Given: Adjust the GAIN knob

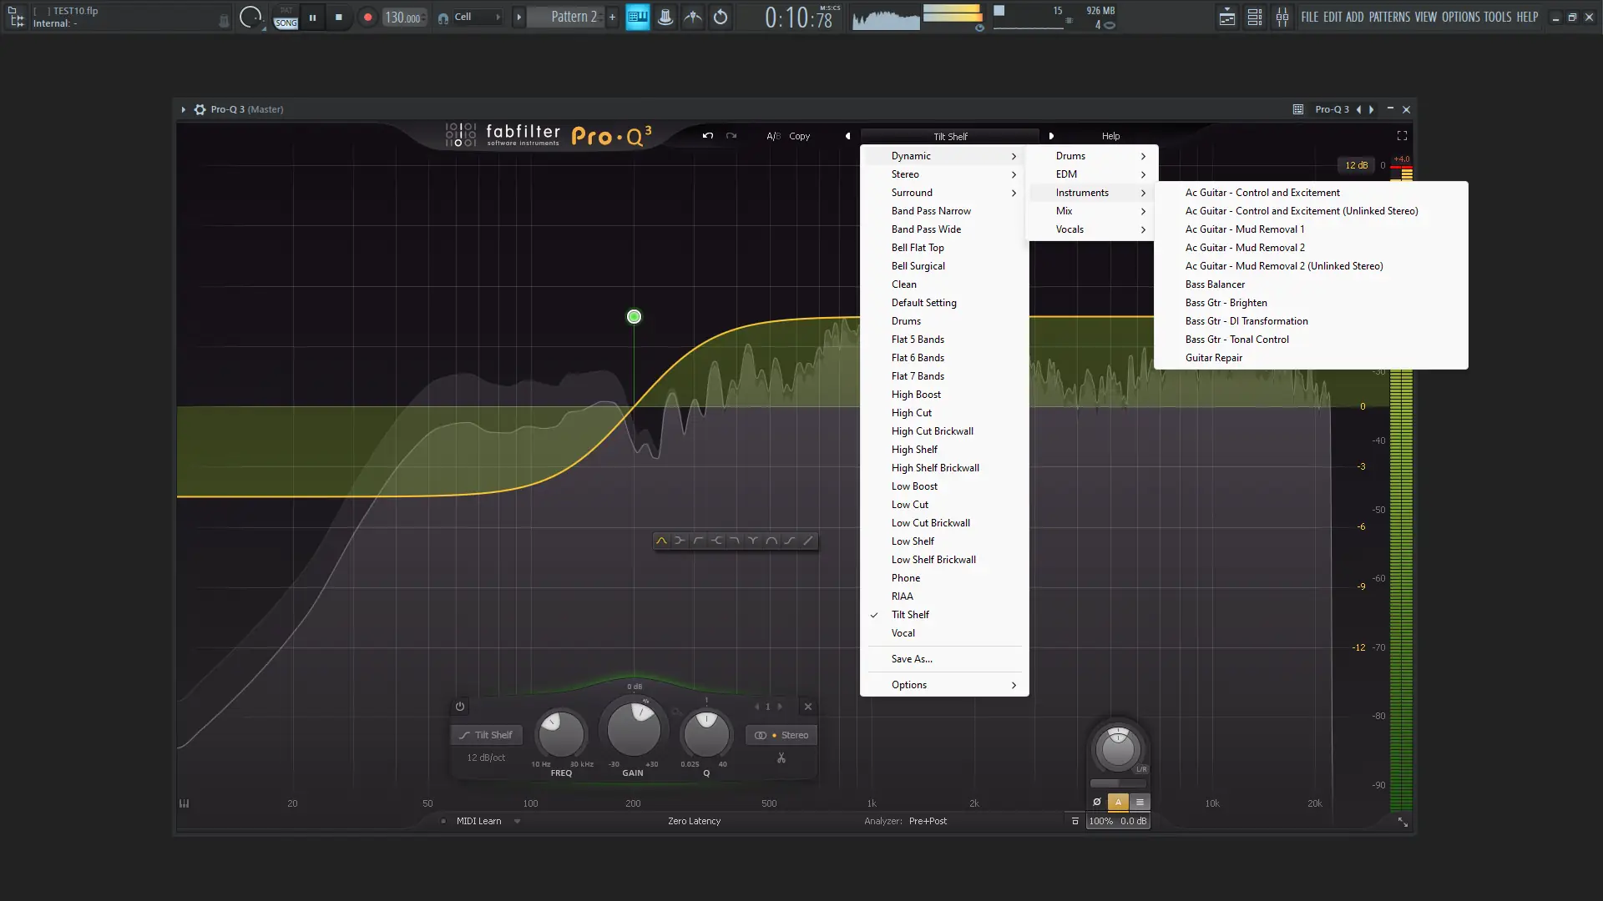Looking at the screenshot, I should click(x=634, y=730).
